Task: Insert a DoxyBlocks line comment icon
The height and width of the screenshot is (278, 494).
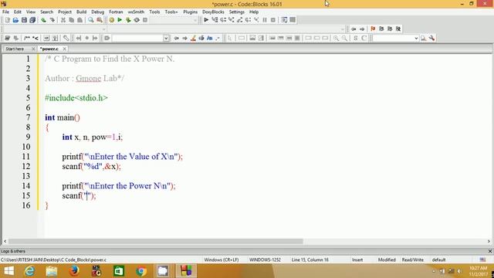Action: (x=36, y=38)
